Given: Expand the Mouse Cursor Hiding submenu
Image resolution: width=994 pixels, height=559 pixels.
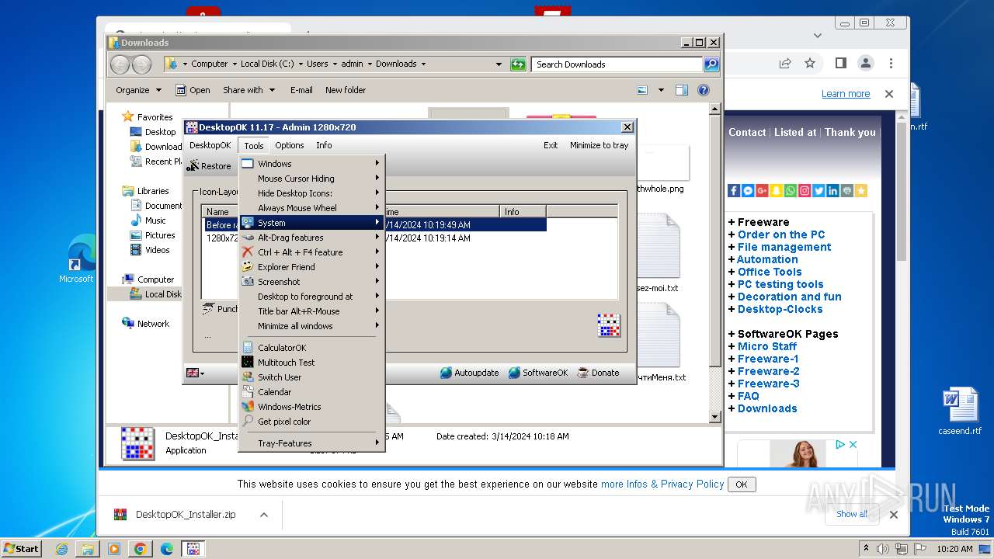Looking at the screenshot, I should 312,179.
